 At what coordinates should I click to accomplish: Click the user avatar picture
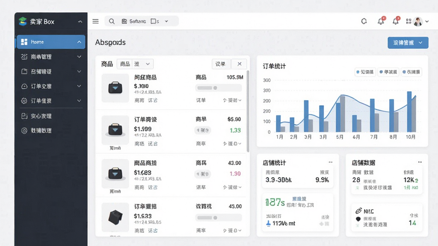pyautogui.click(x=418, y=21)
